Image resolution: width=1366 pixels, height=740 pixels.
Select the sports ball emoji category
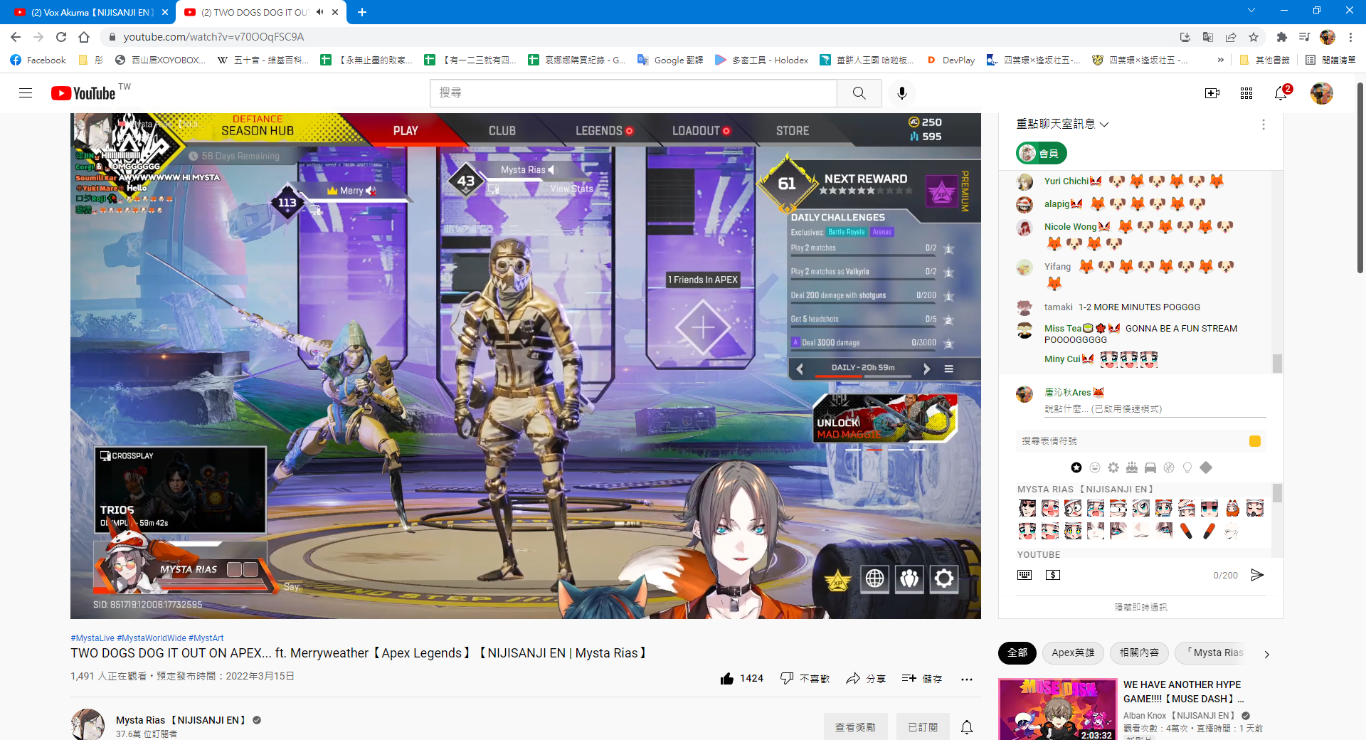[x=1169, y=467]
